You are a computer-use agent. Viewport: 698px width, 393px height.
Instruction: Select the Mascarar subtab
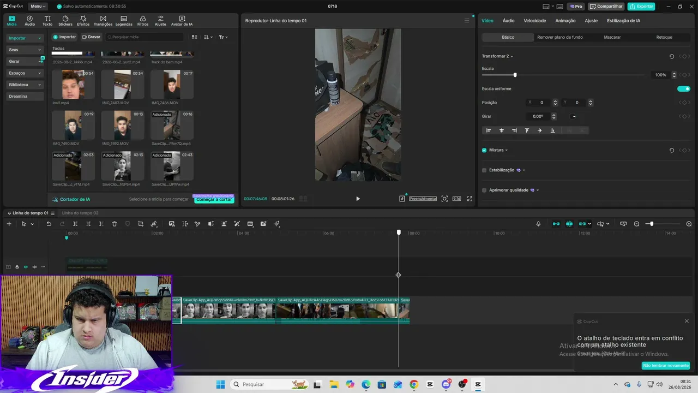612,37
